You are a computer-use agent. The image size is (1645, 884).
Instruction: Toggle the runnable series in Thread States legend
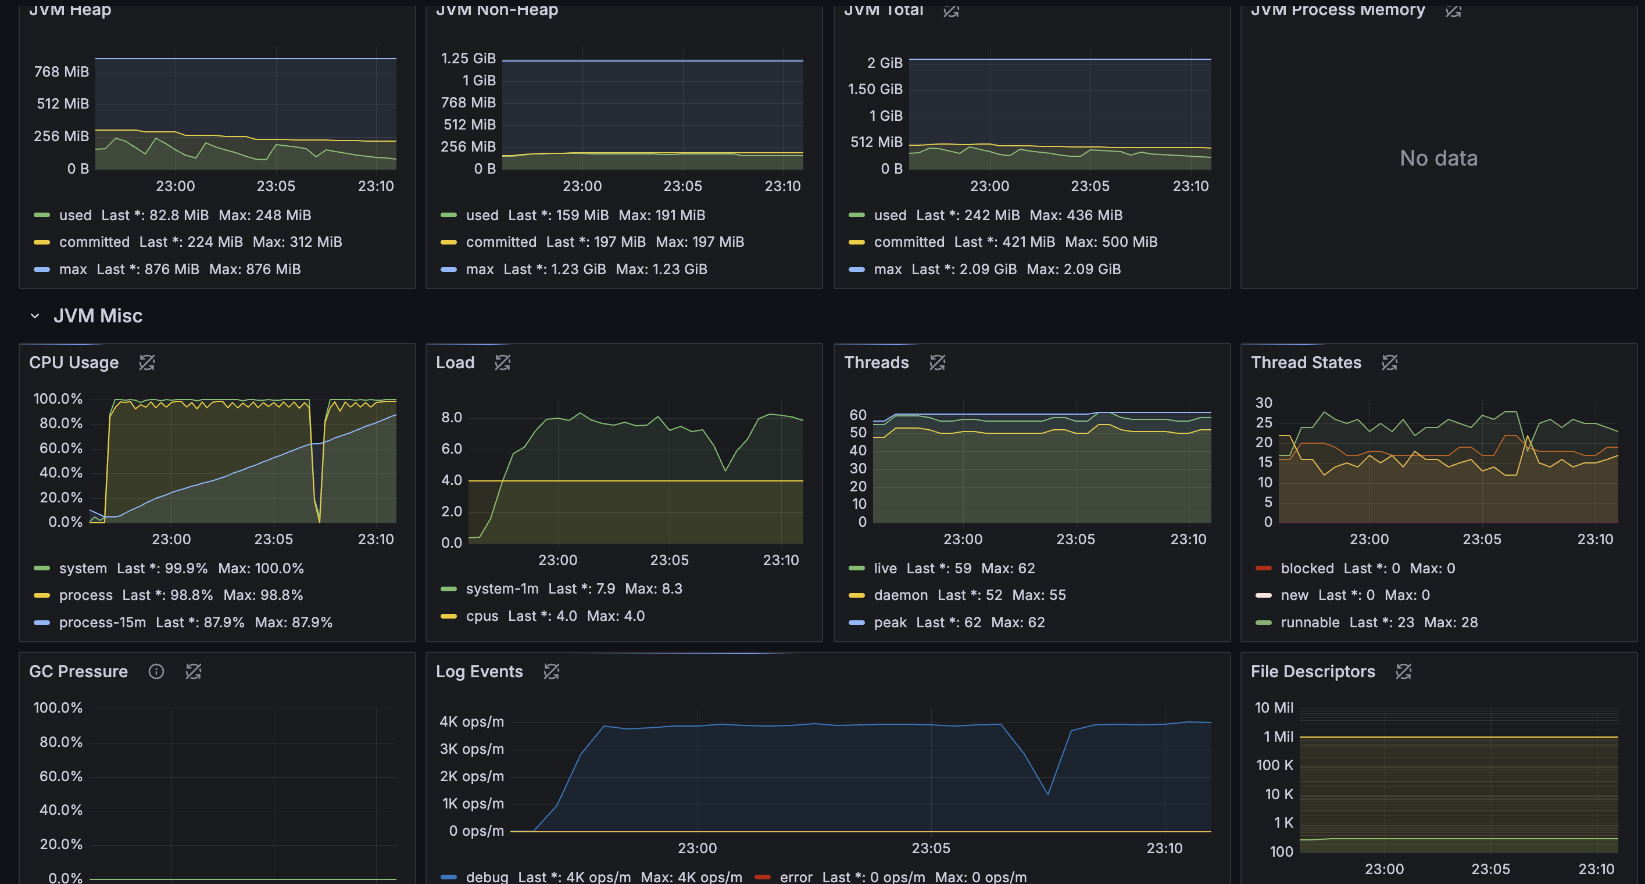(x=1310, y=622)
